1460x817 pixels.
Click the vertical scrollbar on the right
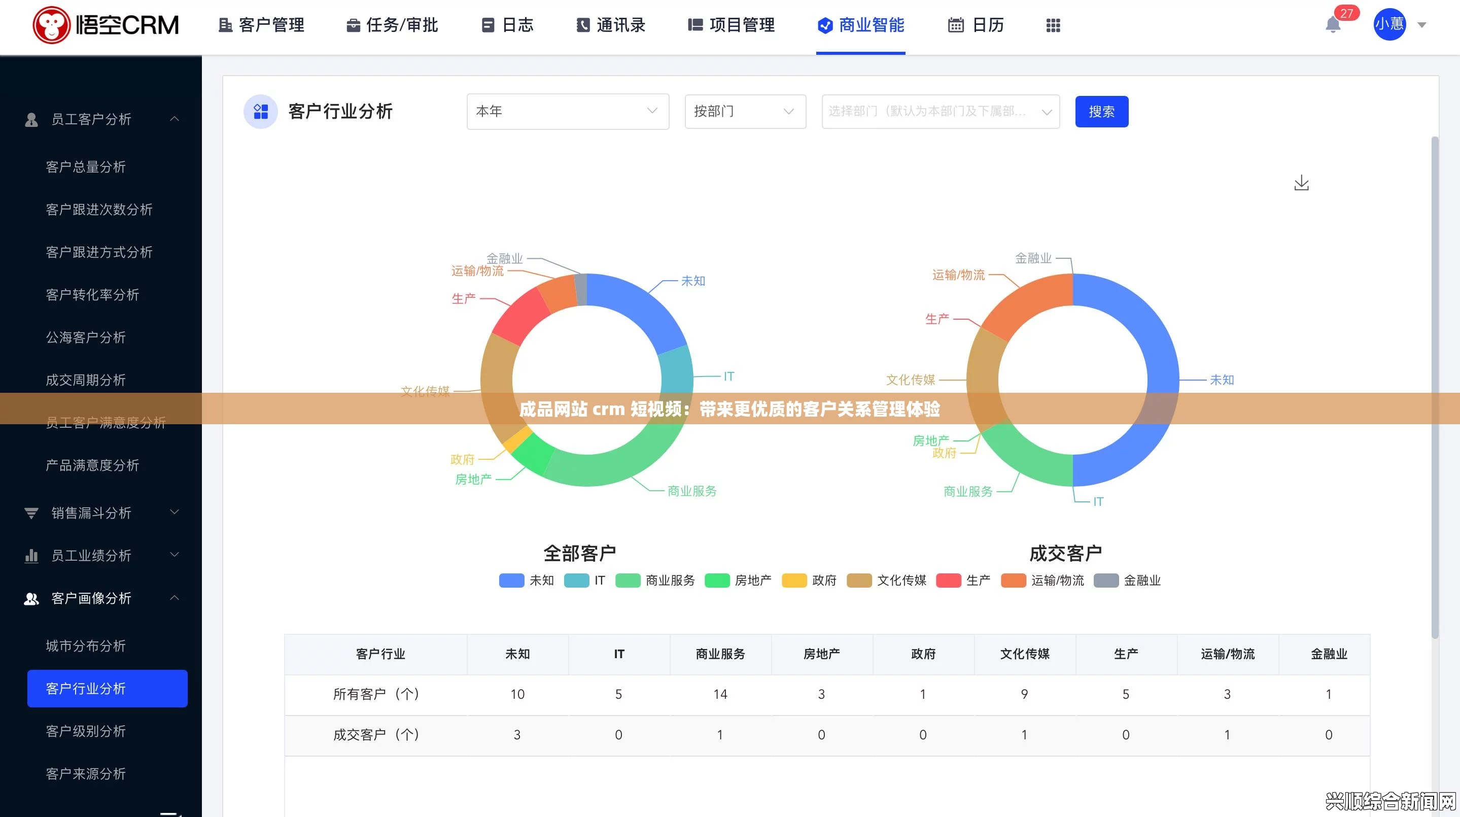1435,388
